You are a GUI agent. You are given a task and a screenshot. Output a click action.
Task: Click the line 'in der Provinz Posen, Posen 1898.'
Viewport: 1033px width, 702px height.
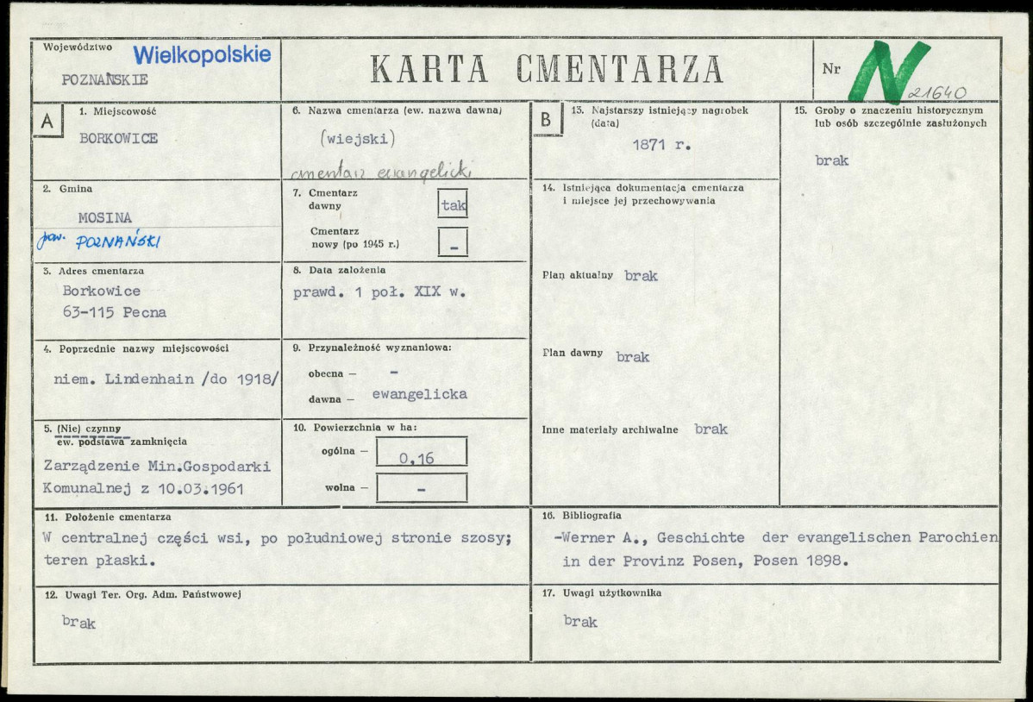pyautogui.click(x=705, y=561)
